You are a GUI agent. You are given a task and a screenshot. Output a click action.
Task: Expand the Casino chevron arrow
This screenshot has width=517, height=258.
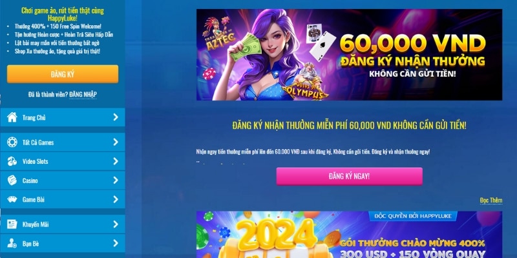[x=116, y=181]
